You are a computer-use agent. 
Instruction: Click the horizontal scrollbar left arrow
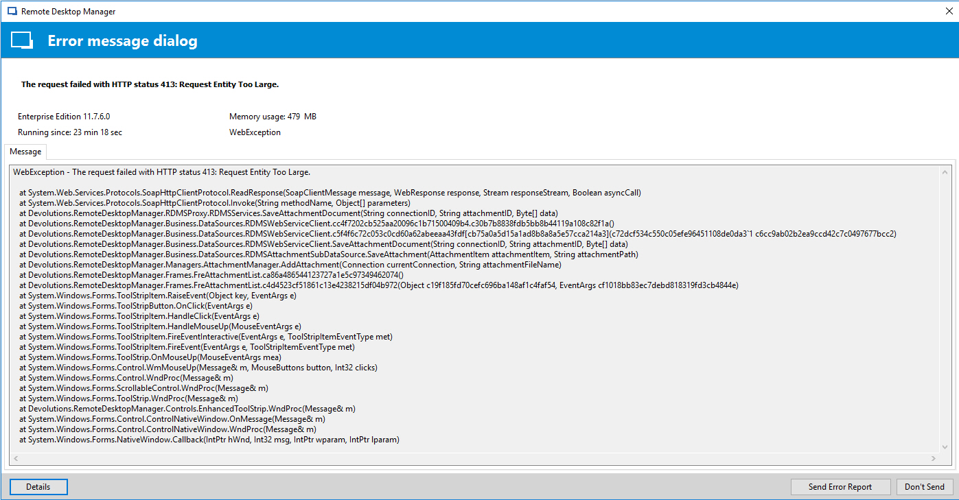coord(15,458)
